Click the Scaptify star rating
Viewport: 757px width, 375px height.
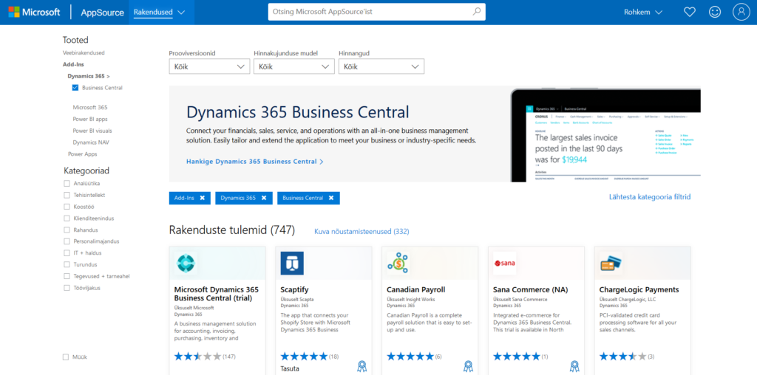(x=304, y=357)
